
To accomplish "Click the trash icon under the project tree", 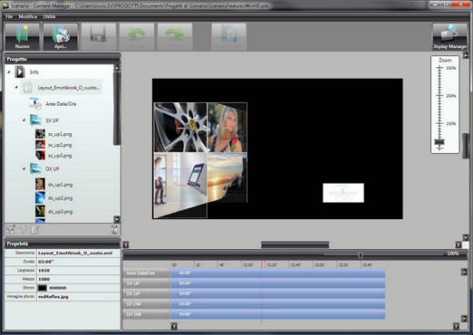I will [x=115, y=229].
